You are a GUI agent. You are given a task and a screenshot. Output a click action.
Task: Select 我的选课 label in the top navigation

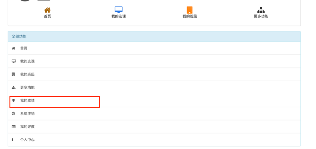point(118,16)
